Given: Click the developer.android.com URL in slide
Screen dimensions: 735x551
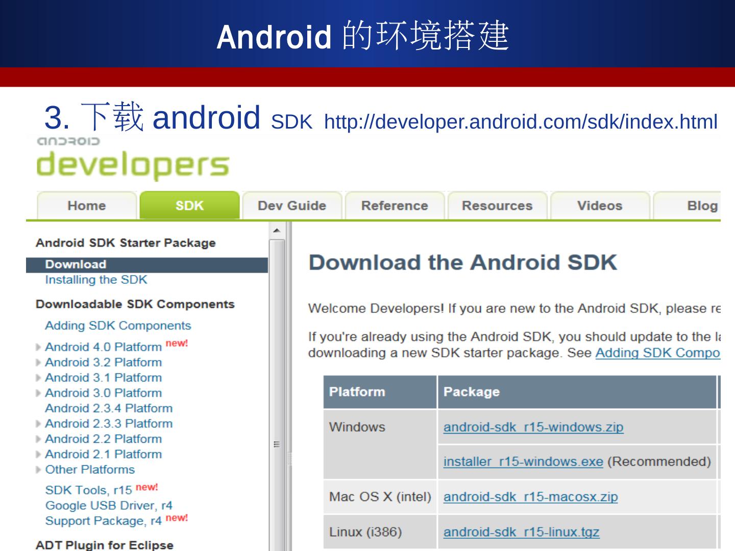Looking at the screenshot, I should coord(521,122).
